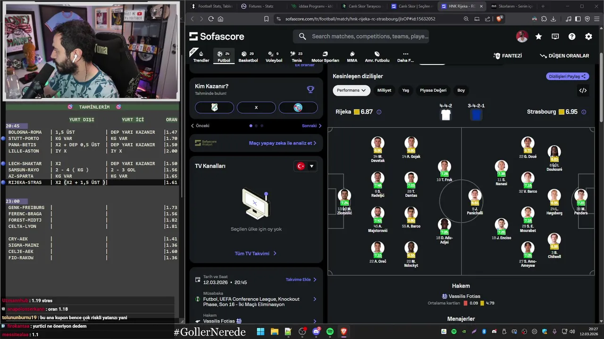Open goalkeeper M. Zlomislić on pitch
The height and width of the screenshot is (339, 604).
click(344, 202)
